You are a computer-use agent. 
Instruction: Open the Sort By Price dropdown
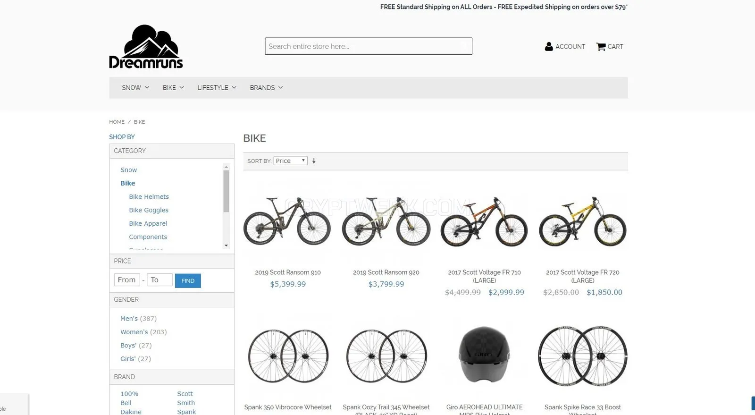click(x=291, y=161)
